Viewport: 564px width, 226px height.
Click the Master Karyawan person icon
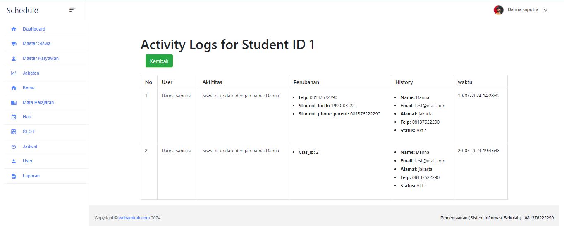14,59
